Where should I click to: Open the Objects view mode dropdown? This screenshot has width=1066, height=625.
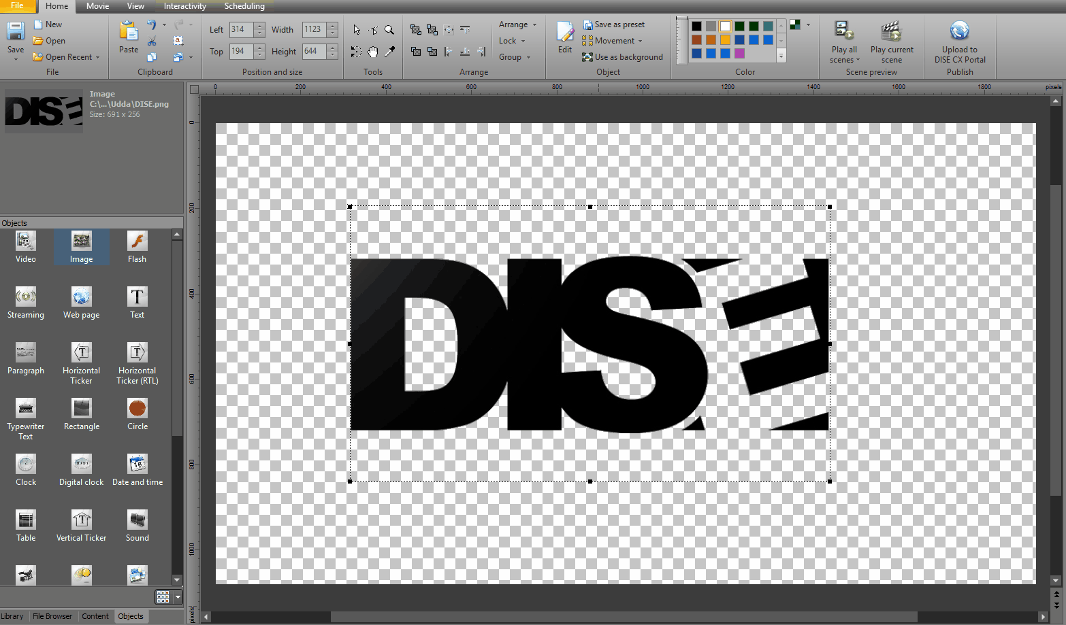click(x=178, y=597)
